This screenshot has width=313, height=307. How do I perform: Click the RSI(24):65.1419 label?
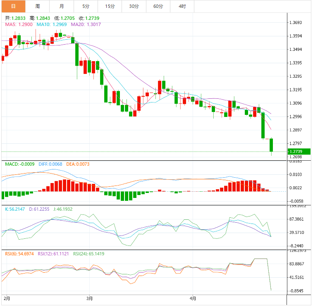point(88,254)
